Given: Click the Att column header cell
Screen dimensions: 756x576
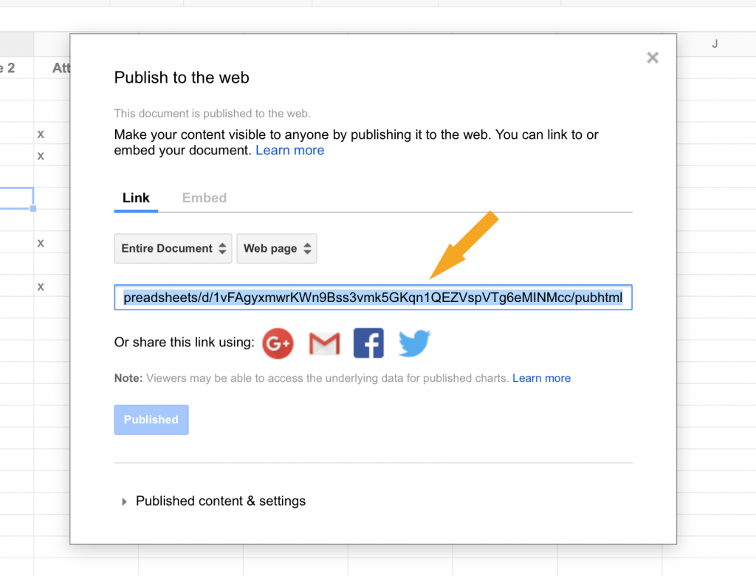Looking at the screenshot, I should [x=63, y=67].
